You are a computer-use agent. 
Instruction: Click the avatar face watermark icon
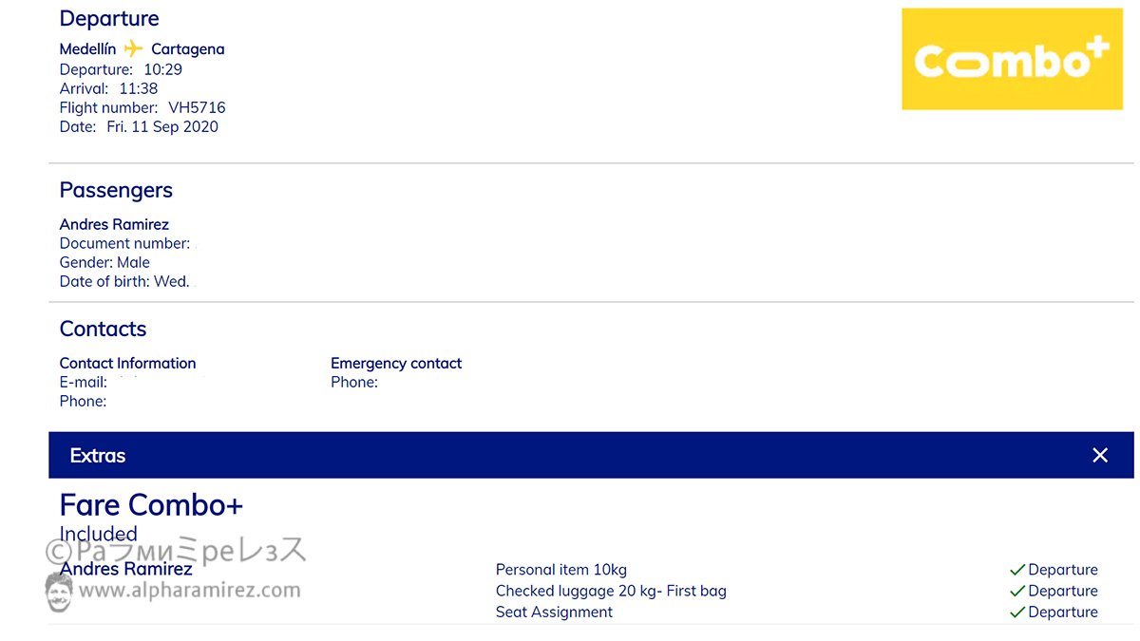[59, 591]
